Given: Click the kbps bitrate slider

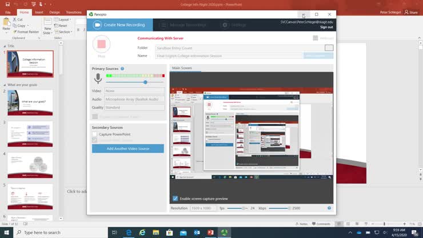Looking at the screenshot, I should 280,208.
